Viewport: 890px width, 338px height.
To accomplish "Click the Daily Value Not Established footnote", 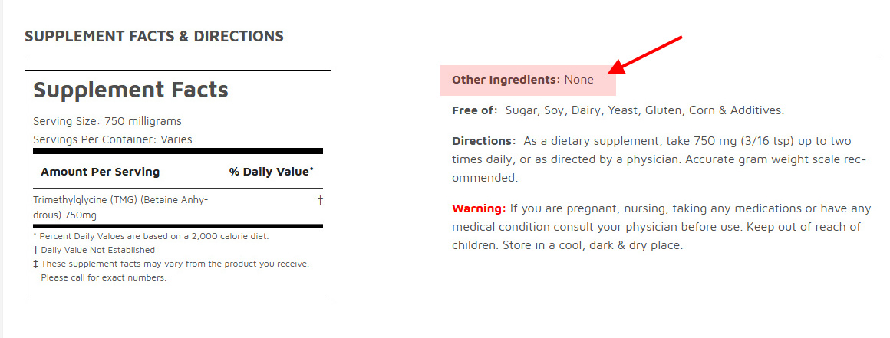I will [x=94, y=250].
